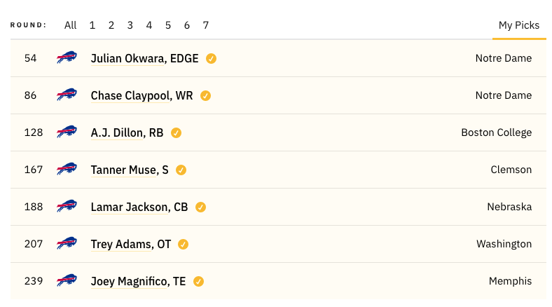Screen dimensions: 552x307
Task: Filter picks to round 4
Action: click(149, 25)
